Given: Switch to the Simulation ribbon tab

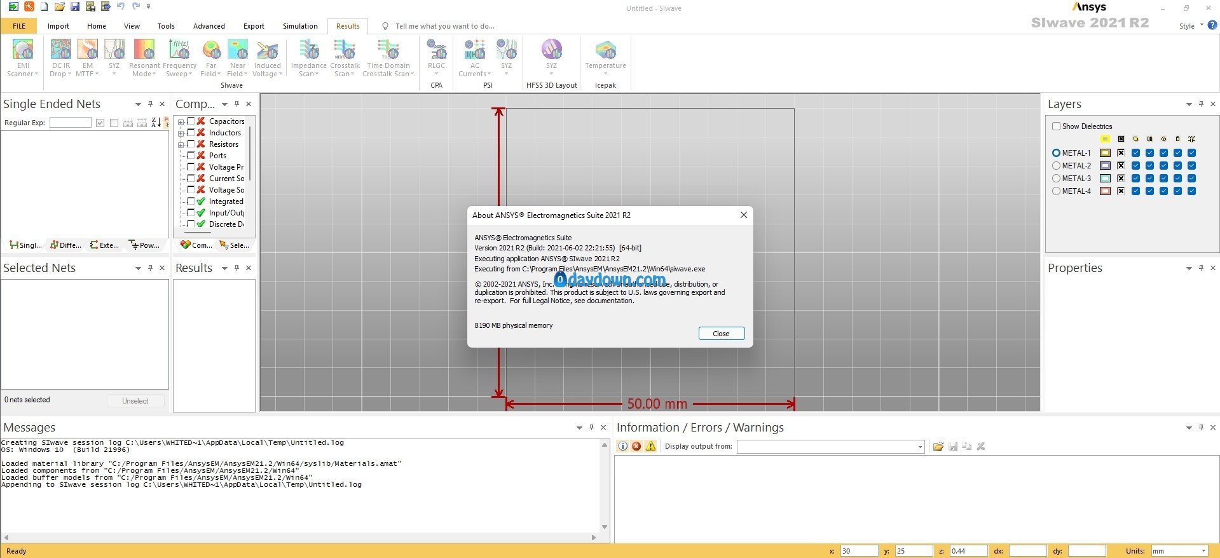Looking at the screenshot, I should pos(300,26).
